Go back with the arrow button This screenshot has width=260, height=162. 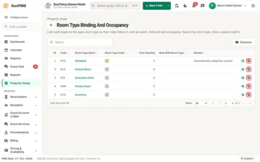[51, 25]
